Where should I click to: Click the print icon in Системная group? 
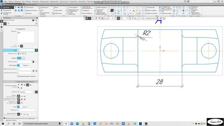point(15,10)
